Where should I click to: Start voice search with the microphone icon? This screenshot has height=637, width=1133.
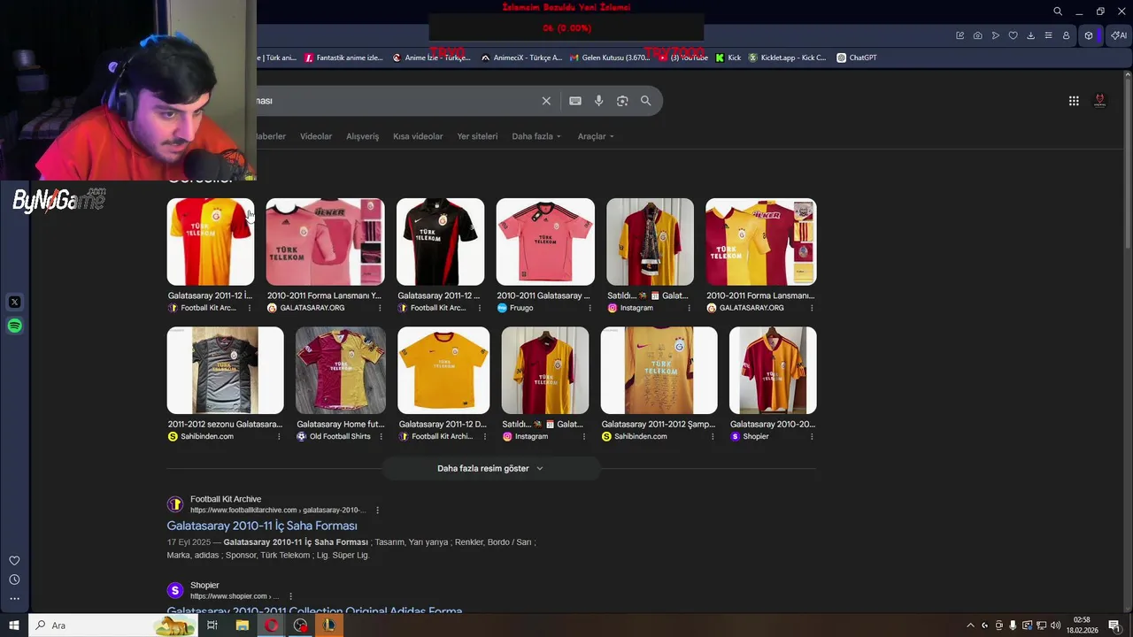(x=599, y=101)
